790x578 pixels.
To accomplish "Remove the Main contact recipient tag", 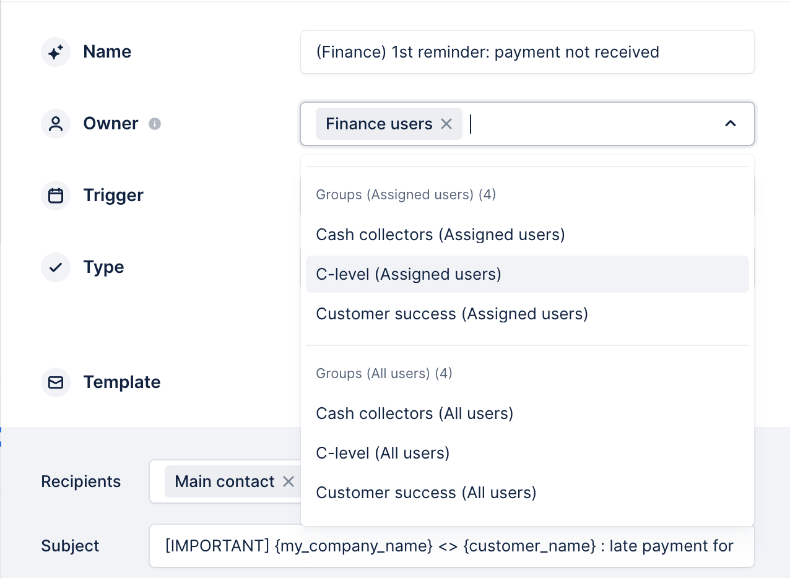I will point(289,481).
